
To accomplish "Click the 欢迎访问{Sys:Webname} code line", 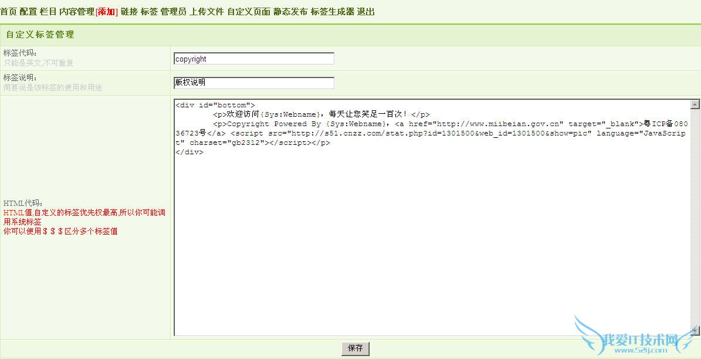I will click(321, 114).
